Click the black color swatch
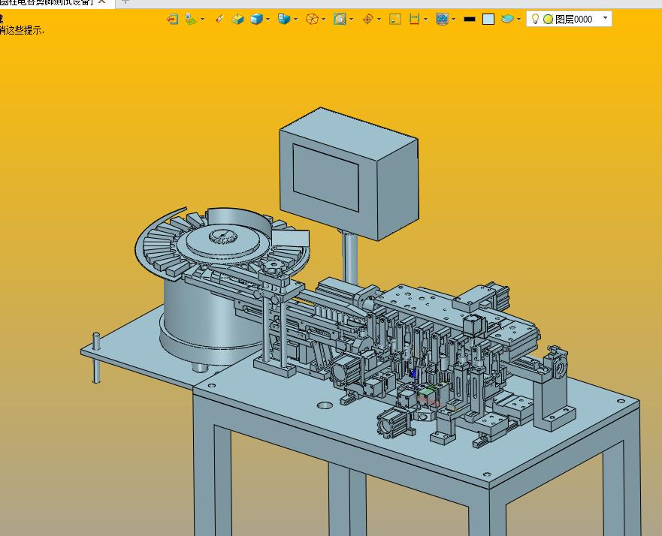This screenshot has width=662, height=536. click(x=470, y=19)
